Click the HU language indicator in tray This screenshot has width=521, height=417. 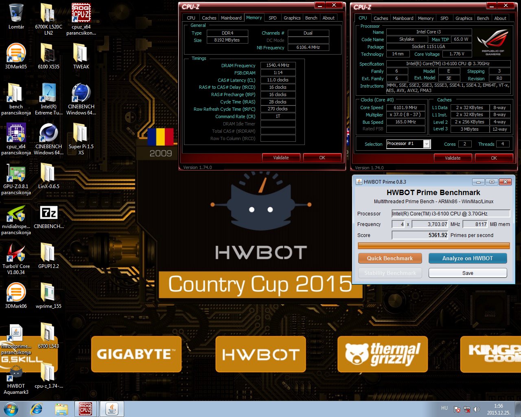444,408
